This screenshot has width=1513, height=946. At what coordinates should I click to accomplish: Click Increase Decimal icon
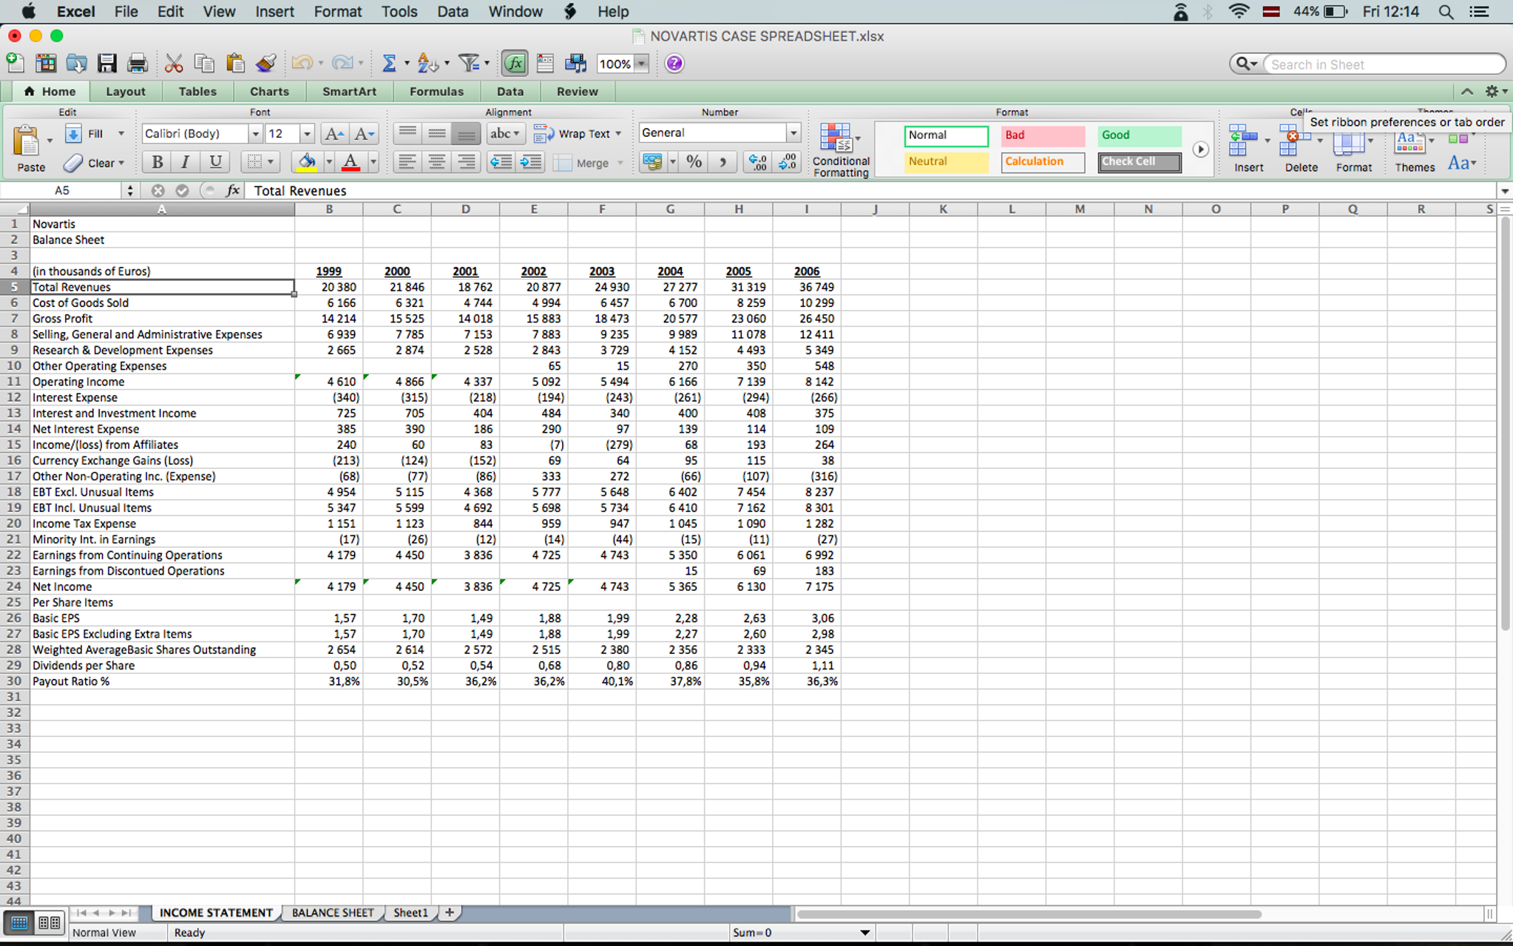[x=758, y=162]
